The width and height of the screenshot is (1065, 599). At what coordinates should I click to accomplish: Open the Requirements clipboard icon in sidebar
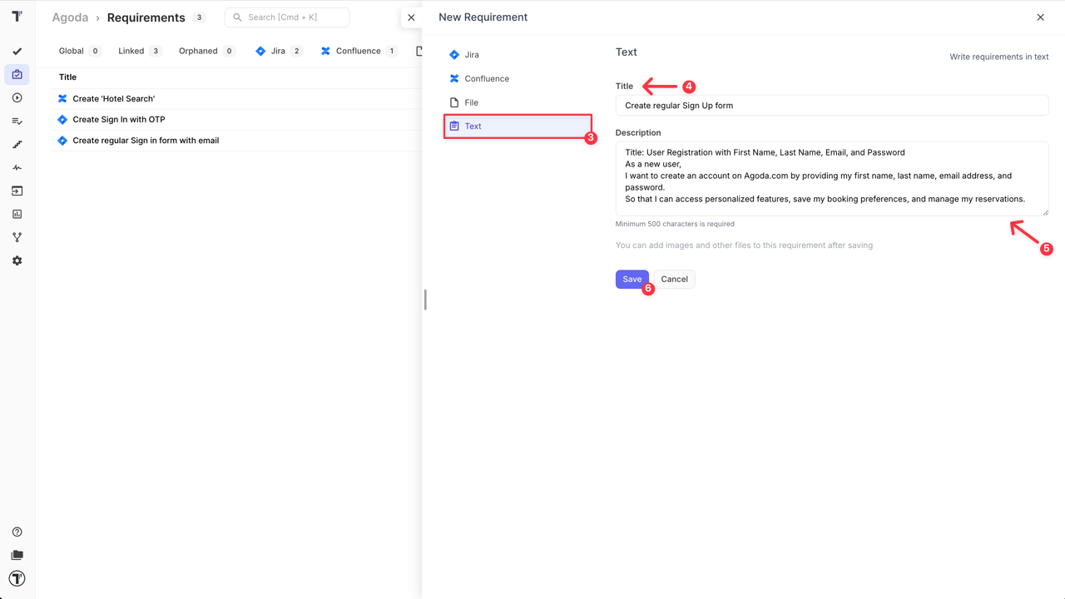17,74
